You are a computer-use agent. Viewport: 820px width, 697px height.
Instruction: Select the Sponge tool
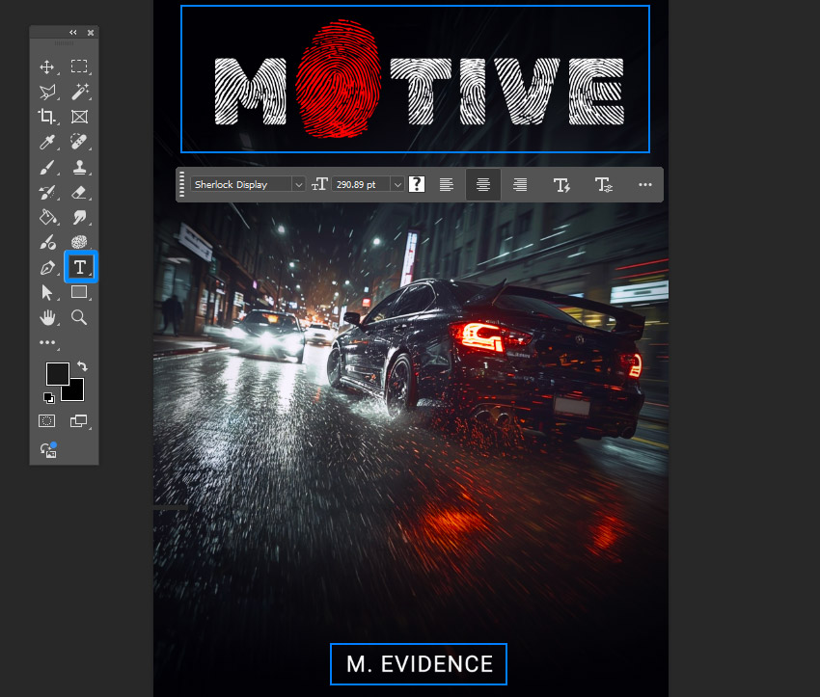tap(79, 242)
